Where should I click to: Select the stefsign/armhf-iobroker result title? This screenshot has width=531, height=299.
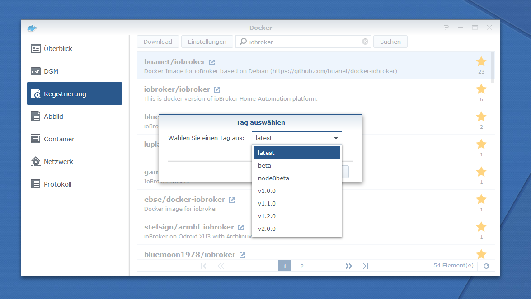189,227
